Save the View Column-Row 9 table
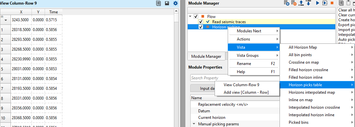 point(167,3)
